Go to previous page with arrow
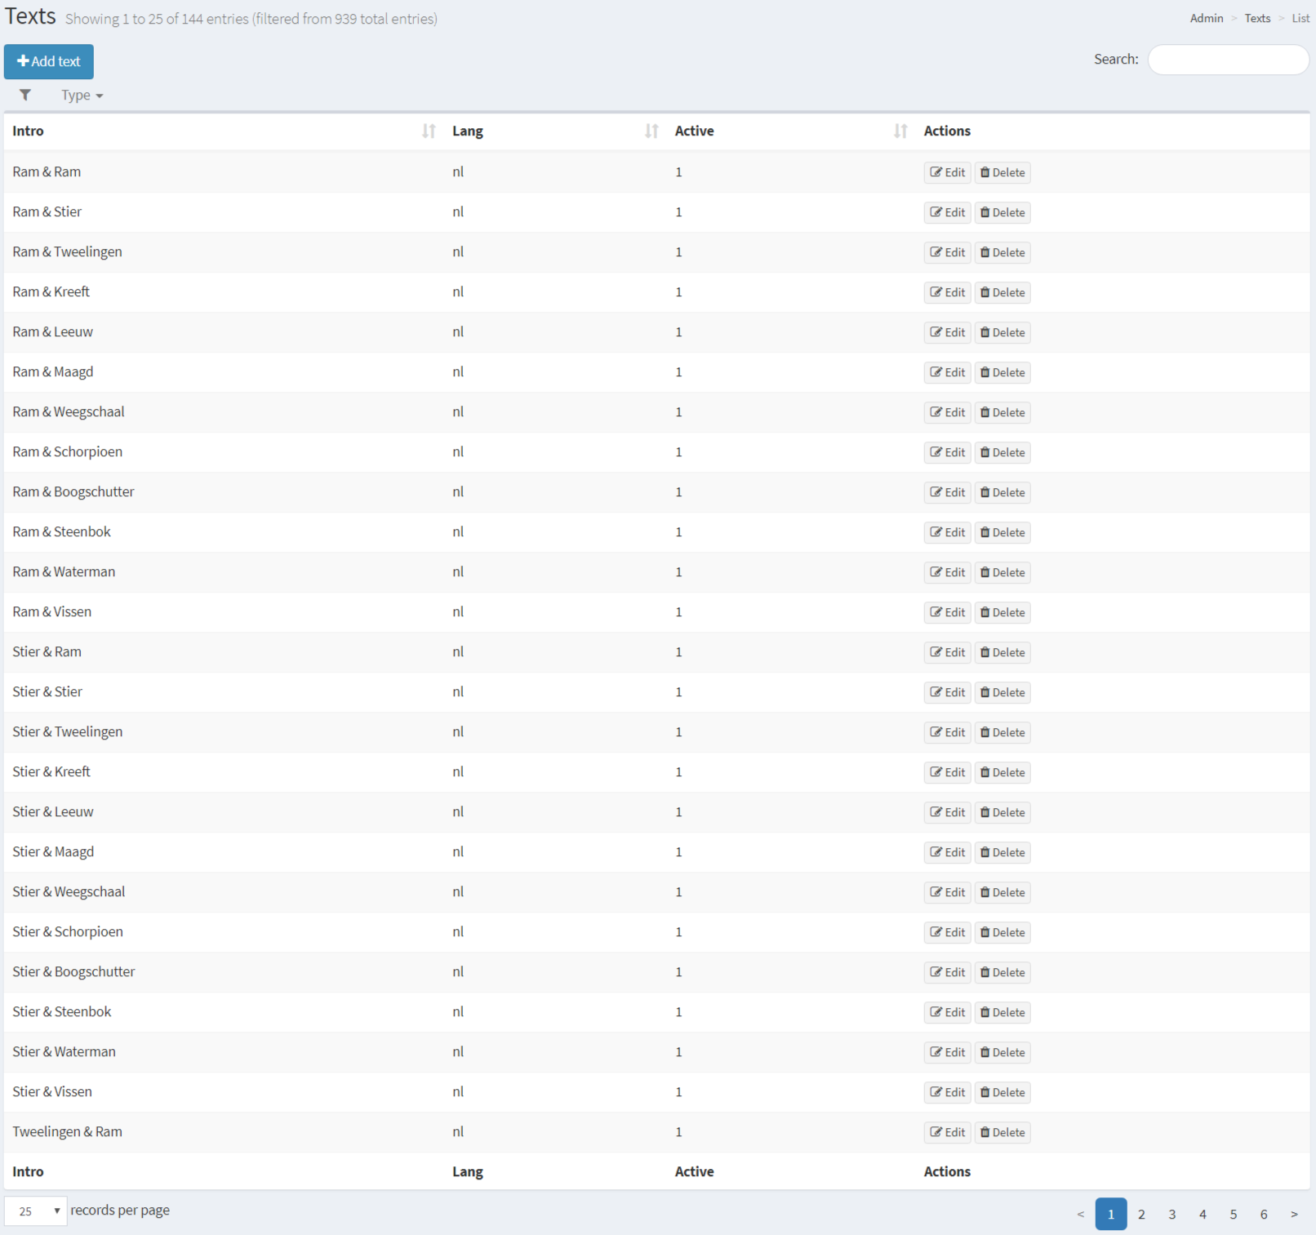Screen dimensions: 1316x1235 pyautogui.click(x=1080, y=1215)
